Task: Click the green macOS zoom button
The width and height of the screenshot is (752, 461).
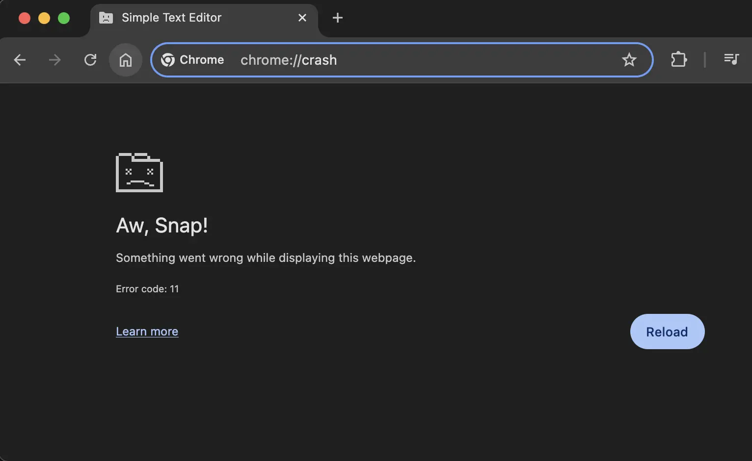Action: coord(64,18)
